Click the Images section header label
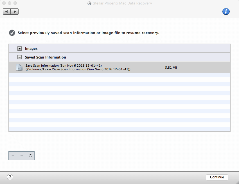This screenshot has height=184, width=239. tap(31, 48)
